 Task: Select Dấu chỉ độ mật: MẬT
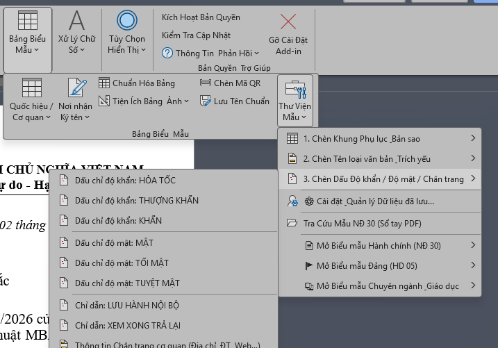[163, 243]
